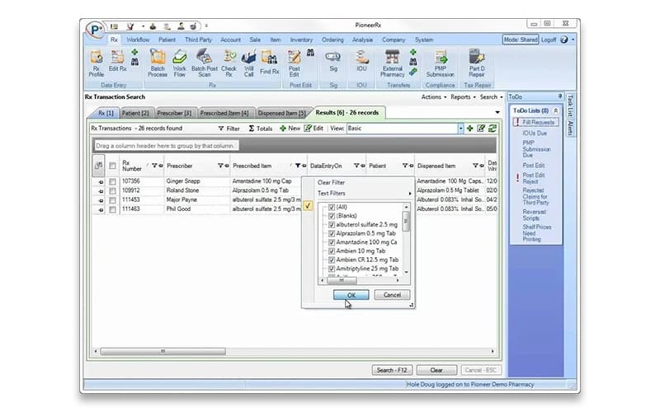
Task: Open the Check Rx tool
Action: click(229, 63)
